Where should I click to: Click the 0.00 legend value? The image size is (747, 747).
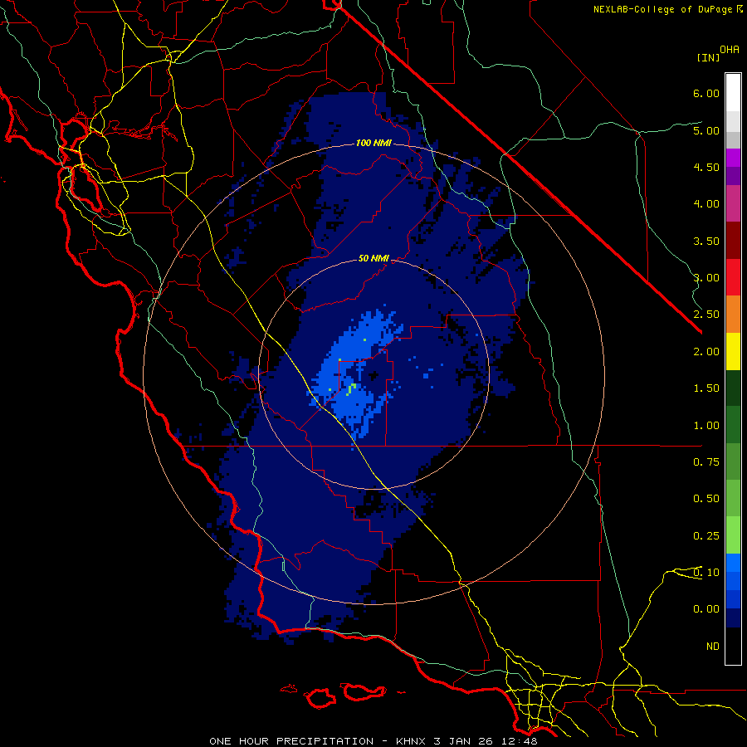[706, 609]
